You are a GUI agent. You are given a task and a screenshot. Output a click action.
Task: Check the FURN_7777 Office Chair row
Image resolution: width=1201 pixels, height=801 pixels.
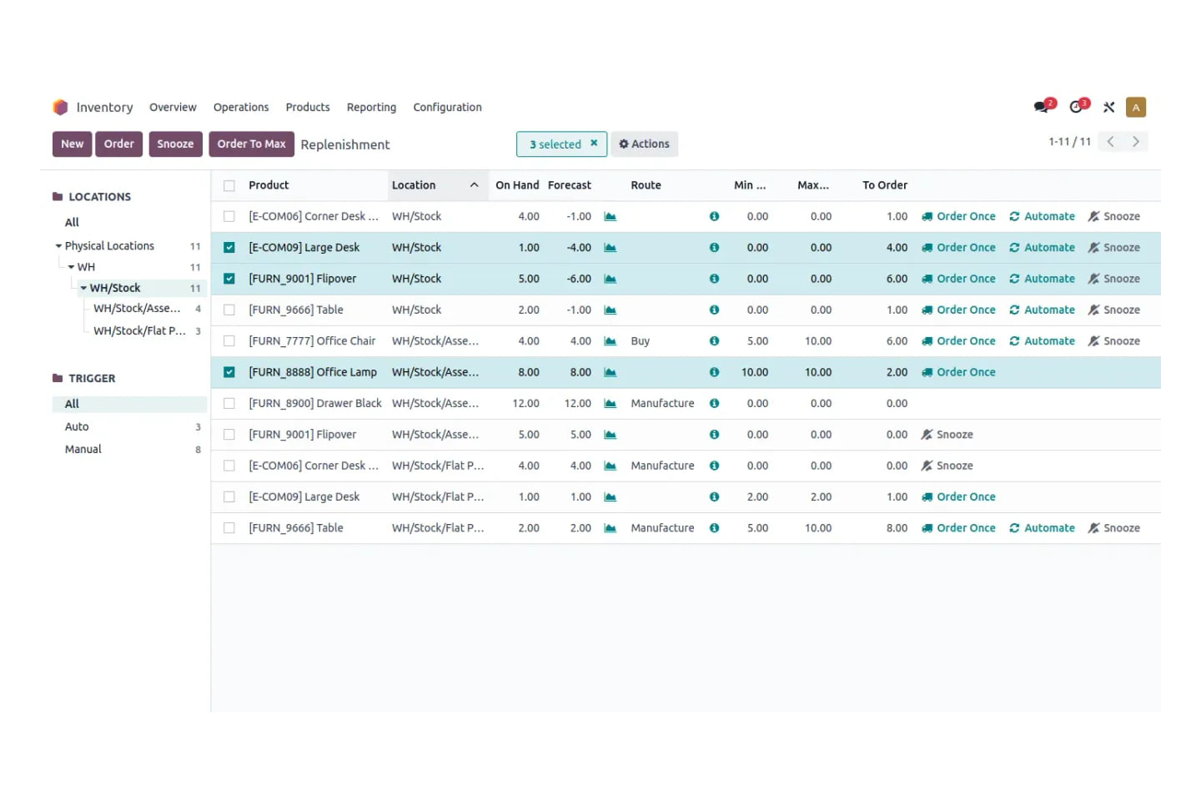[x=229, y=341]
